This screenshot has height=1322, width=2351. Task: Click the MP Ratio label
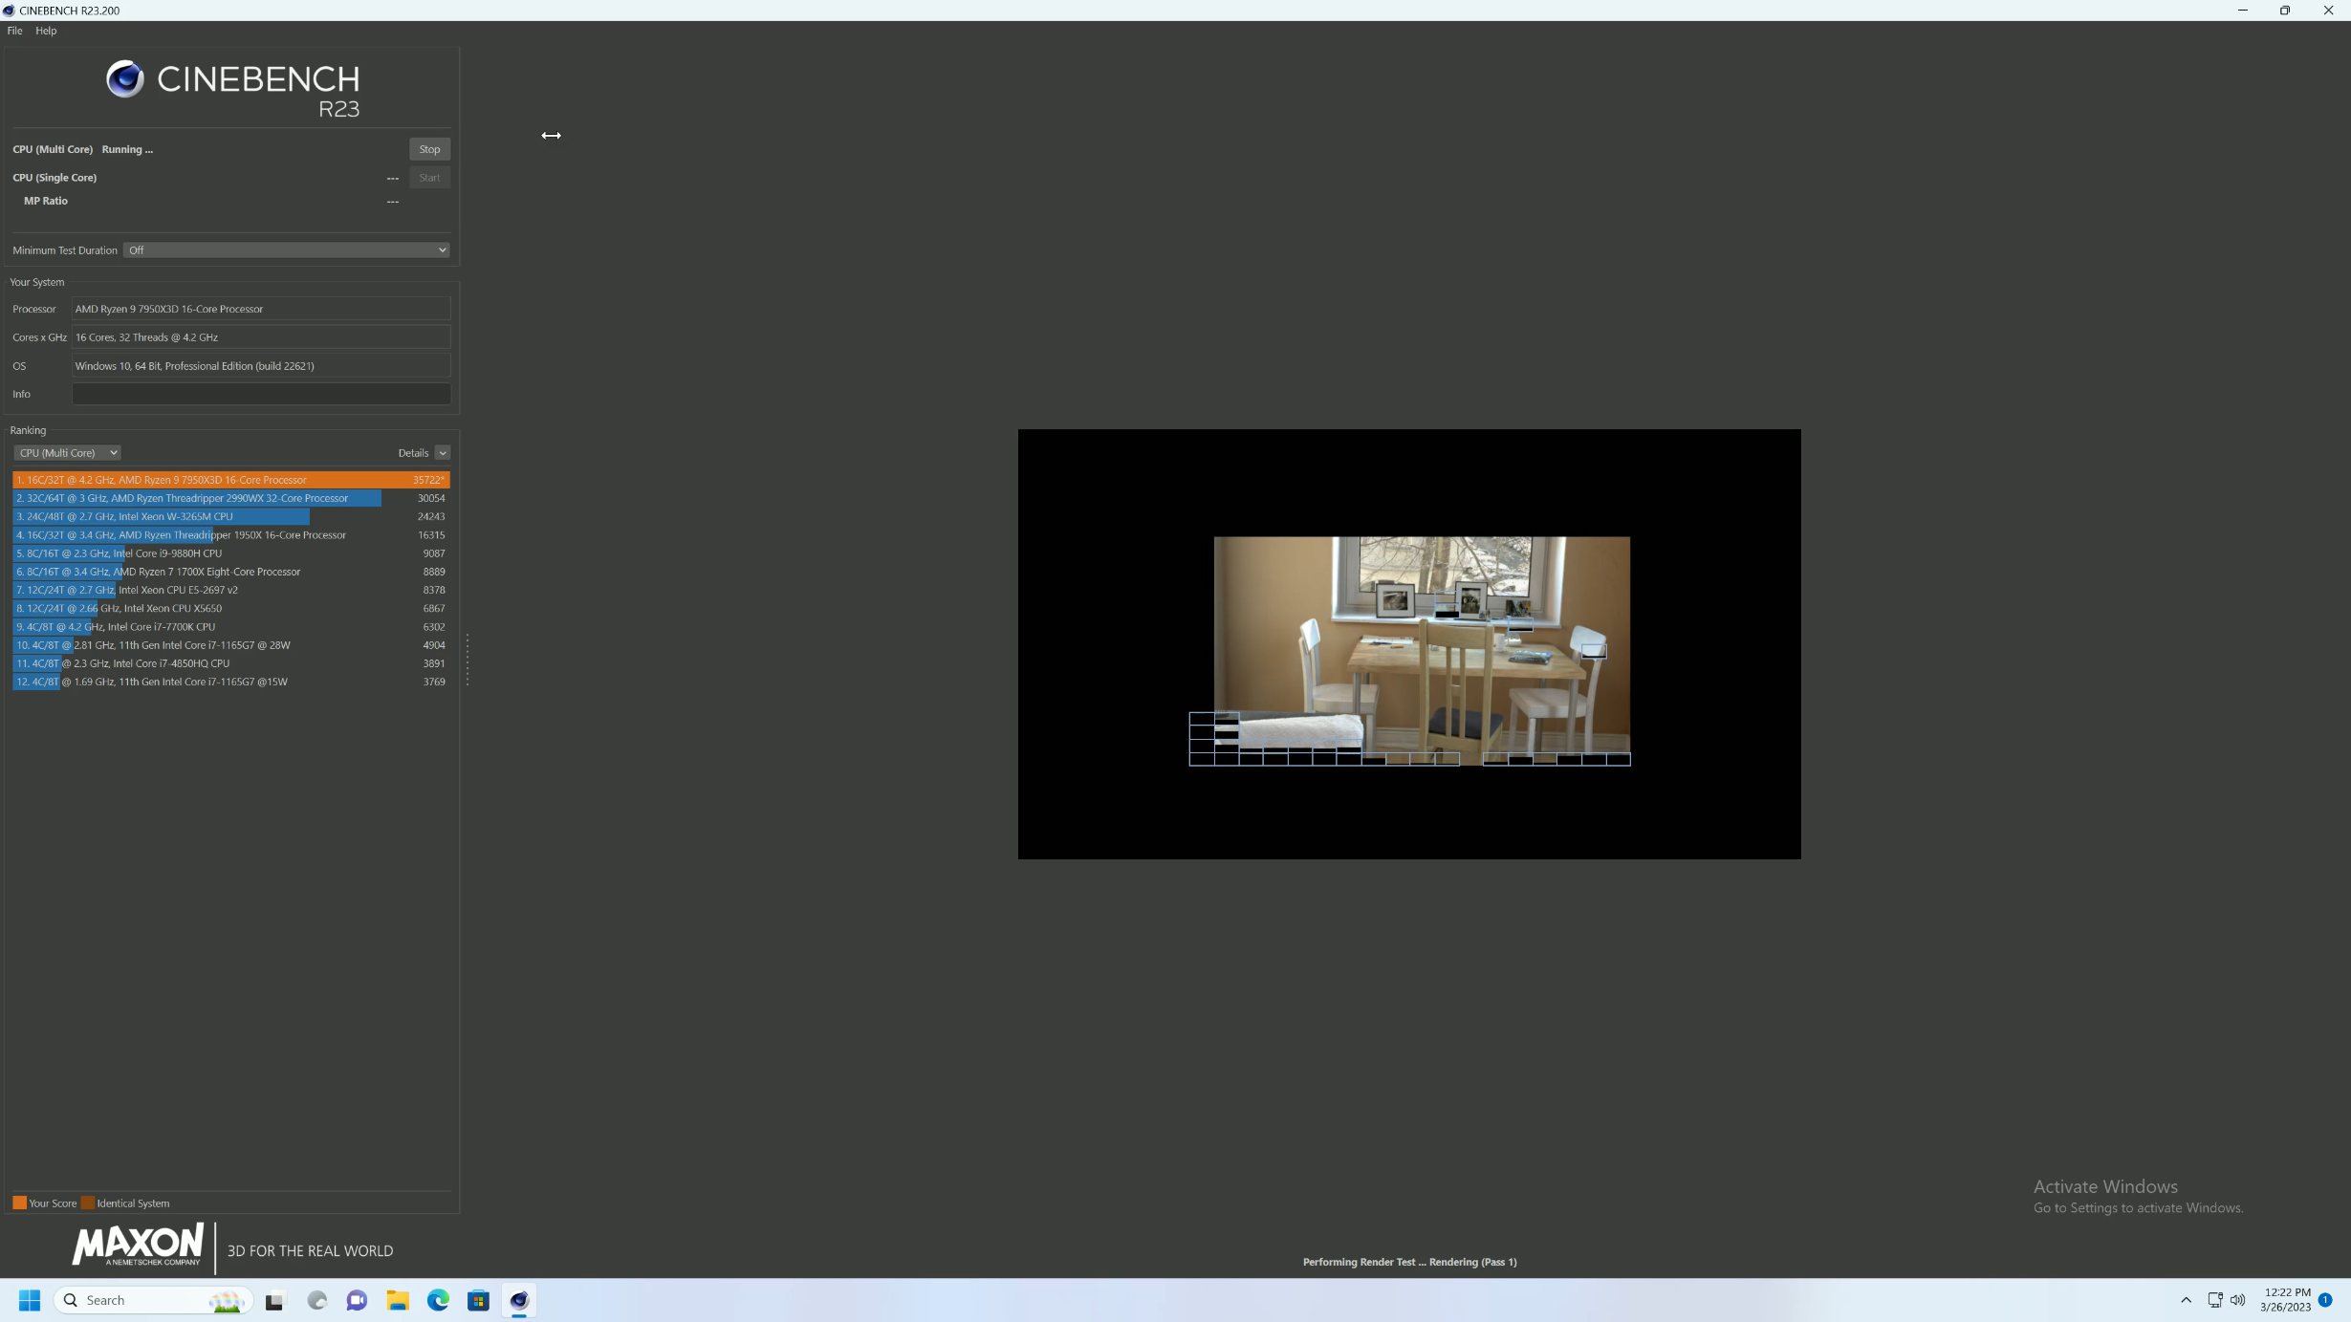point(46,201)
